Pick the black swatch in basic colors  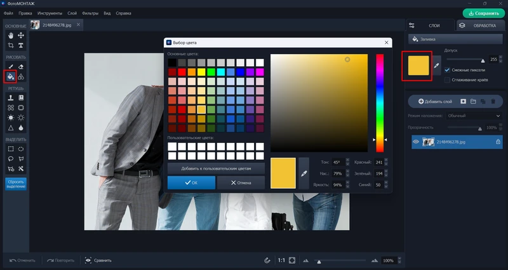[x=172, y=62]
